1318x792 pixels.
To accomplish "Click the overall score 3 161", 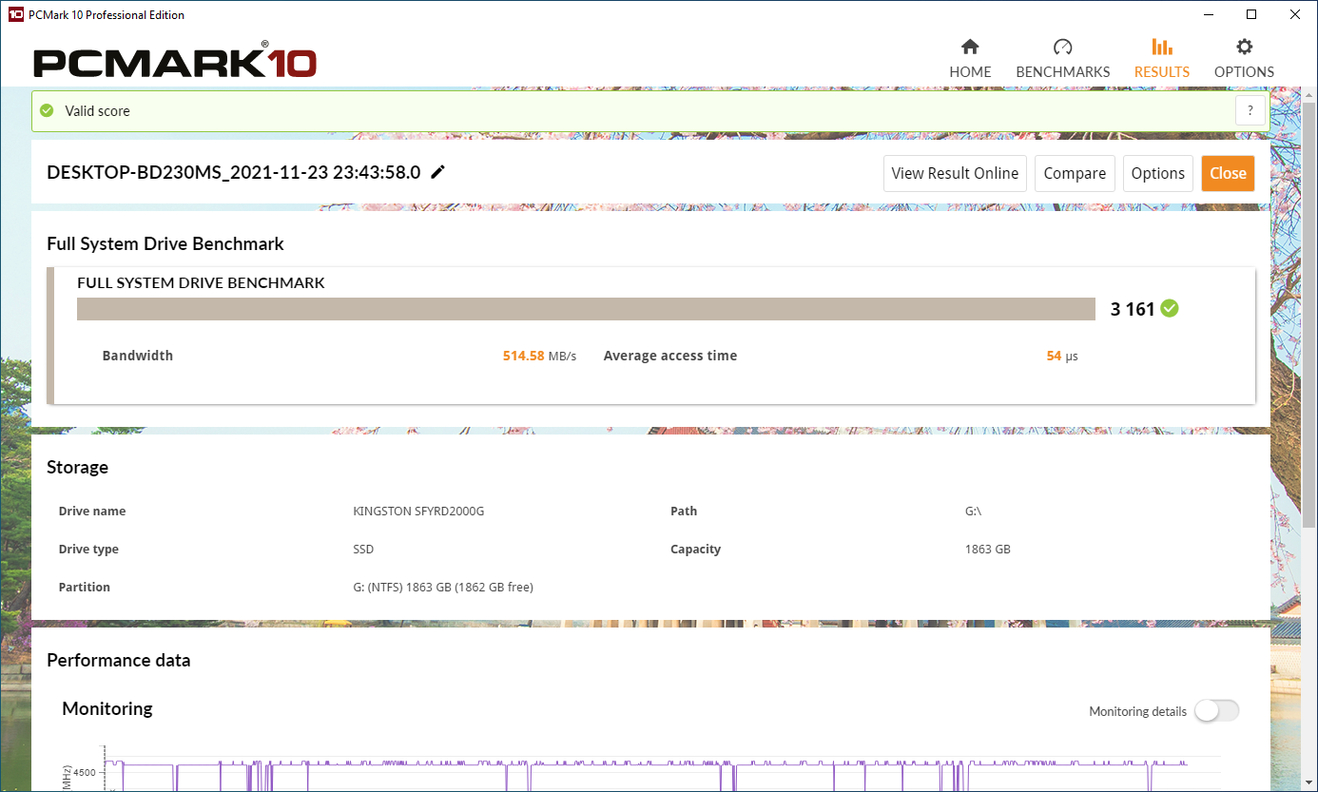I will [1132, 309].
